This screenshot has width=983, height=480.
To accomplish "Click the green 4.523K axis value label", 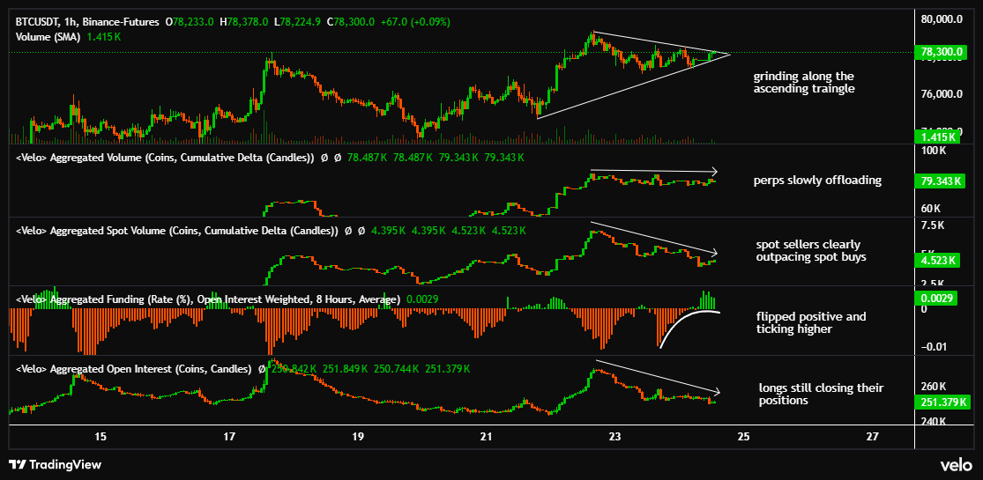I will 939,260.
